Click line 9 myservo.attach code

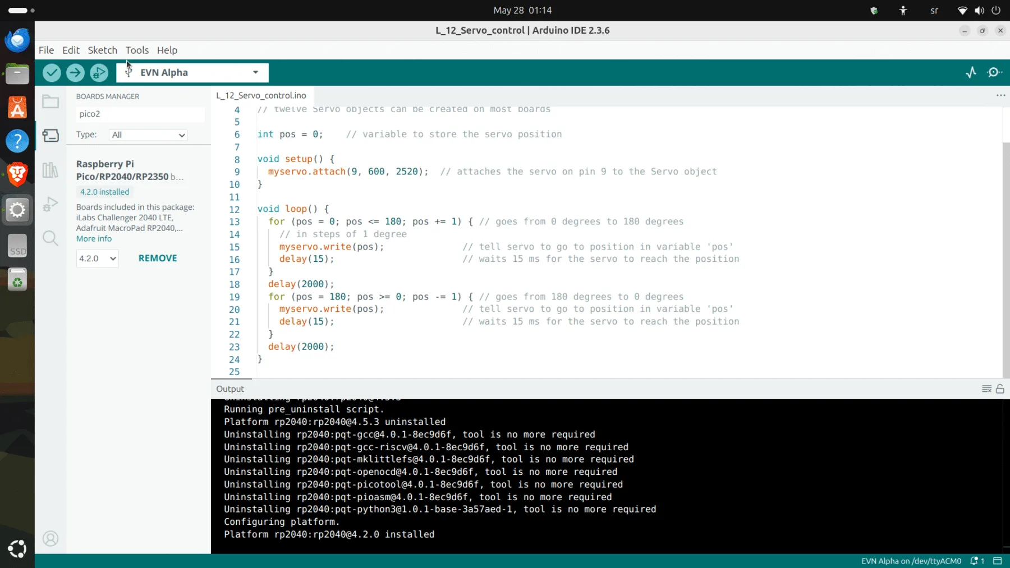[348, 172]
